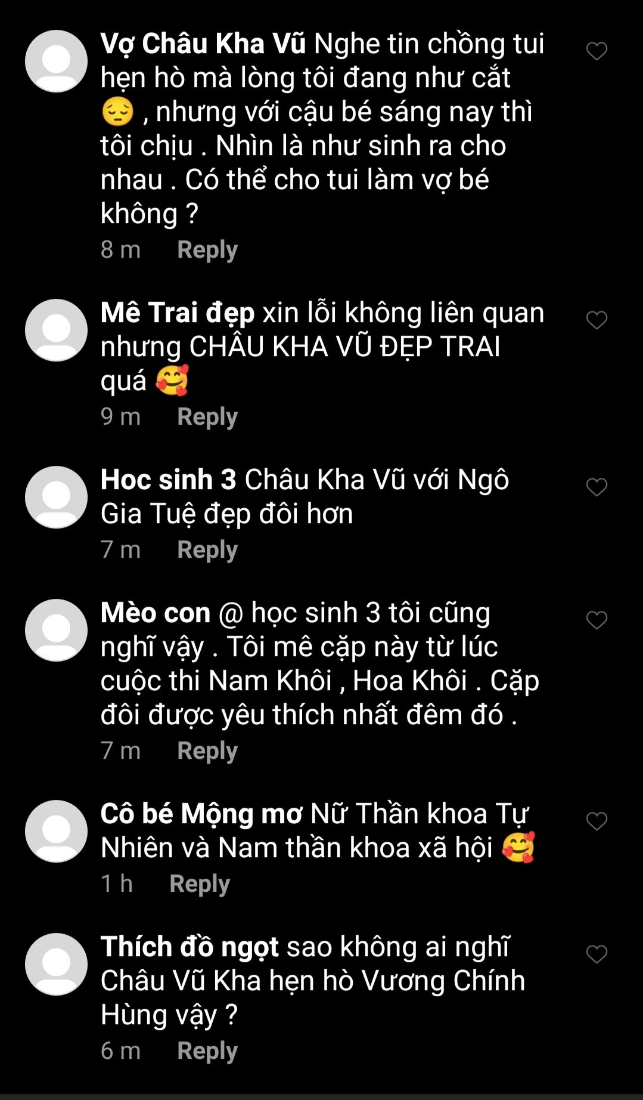This screenshot has height=1100, width=643.
Task: Open the avatar of Vợ Châu Kha Vũ
Action: 57,61
